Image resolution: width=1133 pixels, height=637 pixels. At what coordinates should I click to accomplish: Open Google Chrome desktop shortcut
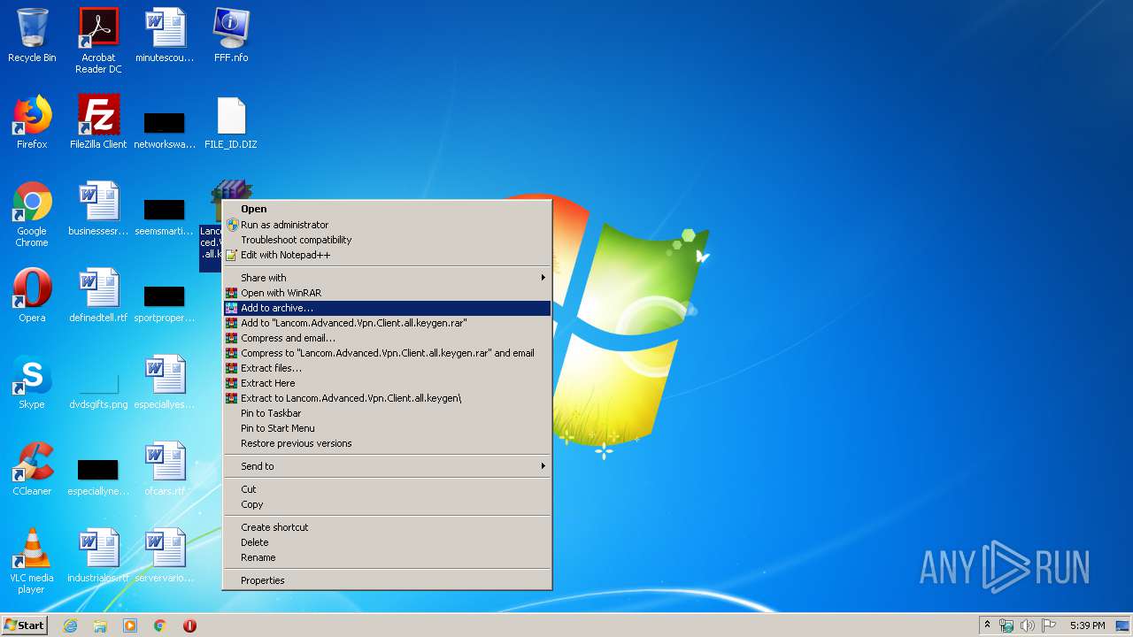coord(32,214)
